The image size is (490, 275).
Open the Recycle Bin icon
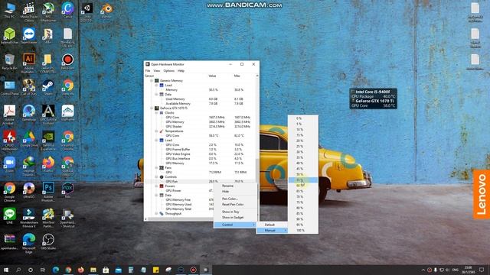point(9,61)
